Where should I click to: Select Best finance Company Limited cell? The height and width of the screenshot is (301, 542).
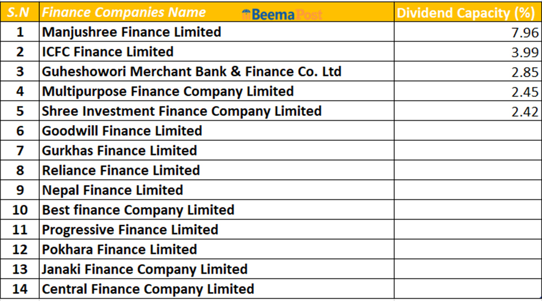tap(138, 210)
